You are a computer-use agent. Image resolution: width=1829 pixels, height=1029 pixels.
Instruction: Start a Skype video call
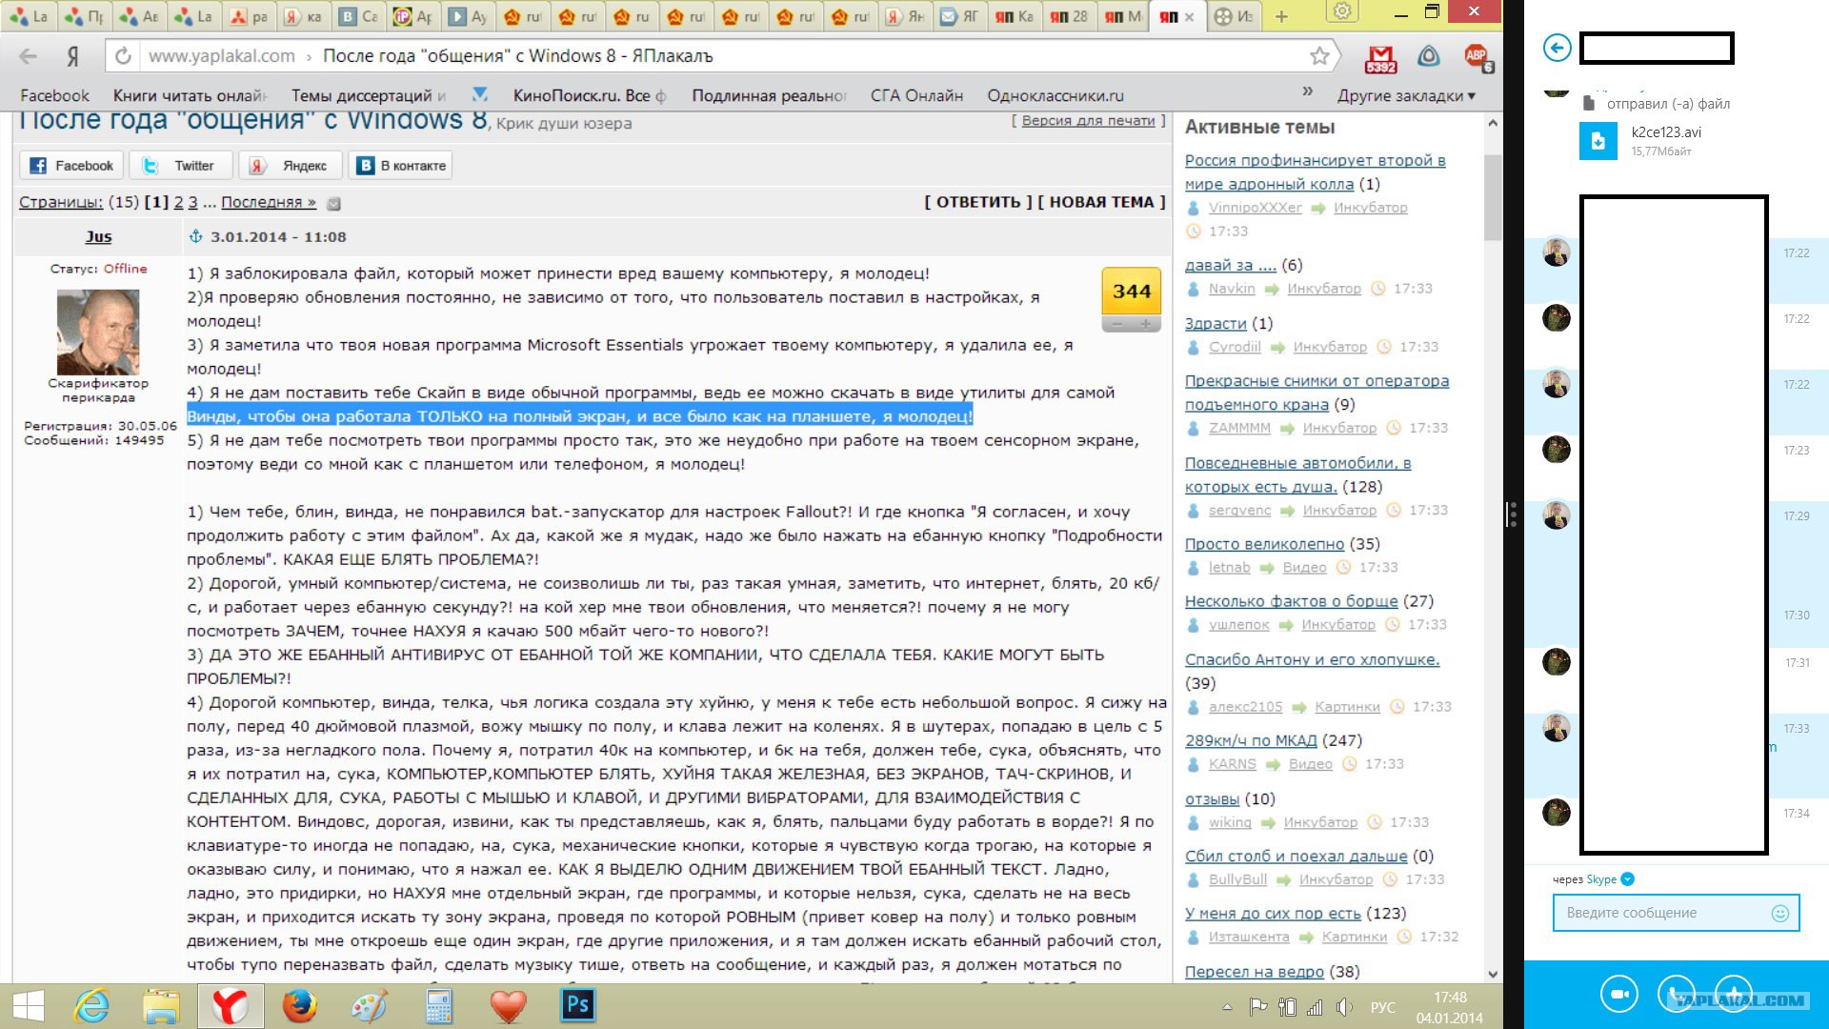[x=1618, y=995]
